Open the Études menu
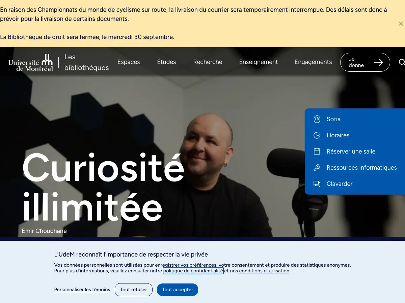 click(x=166, y=62)
